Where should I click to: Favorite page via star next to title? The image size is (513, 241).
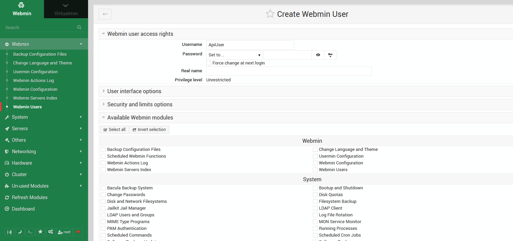(270, 14)
